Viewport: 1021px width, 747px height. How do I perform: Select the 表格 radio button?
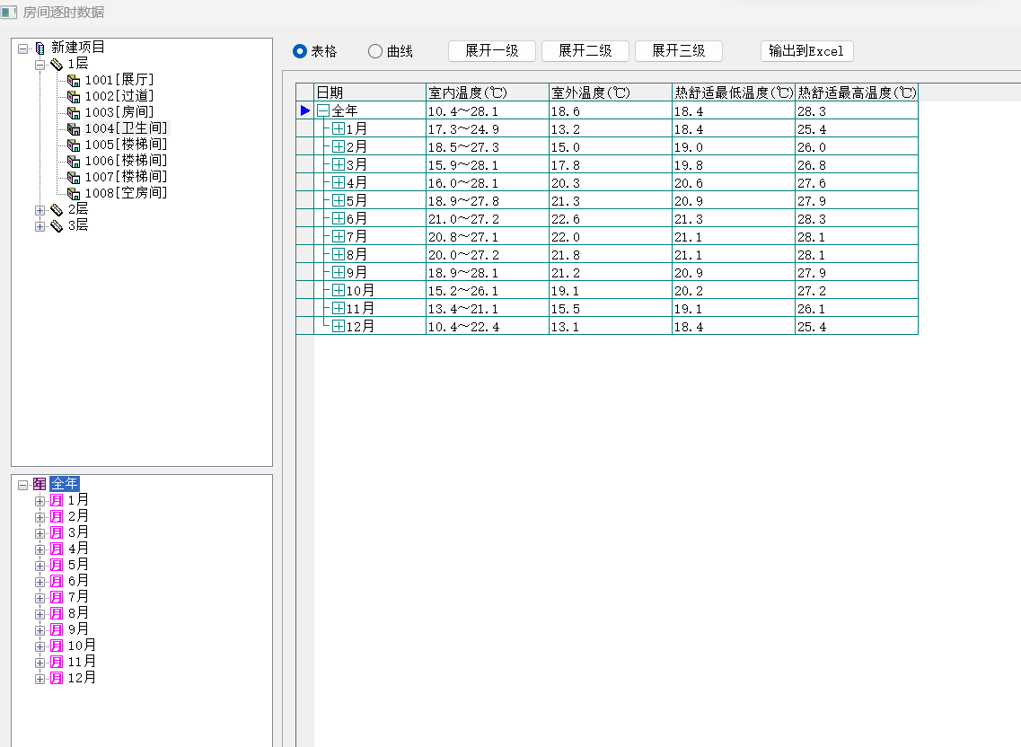pos(300,52)
